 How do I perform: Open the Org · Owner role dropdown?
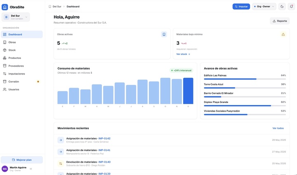point(264,7)
